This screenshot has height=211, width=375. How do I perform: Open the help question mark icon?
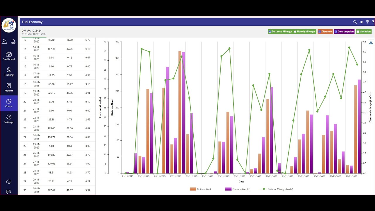[373, 22]
